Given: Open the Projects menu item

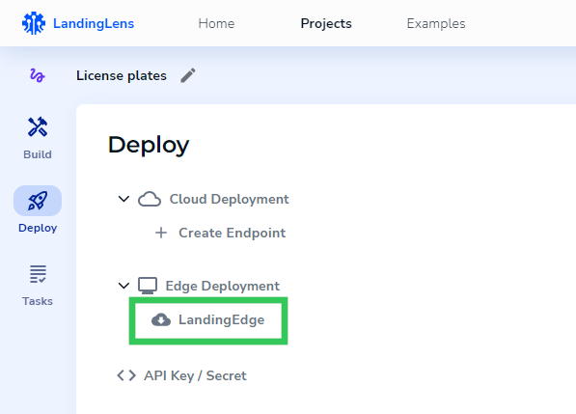Looking at the screenshot, I should pos(326,23).
